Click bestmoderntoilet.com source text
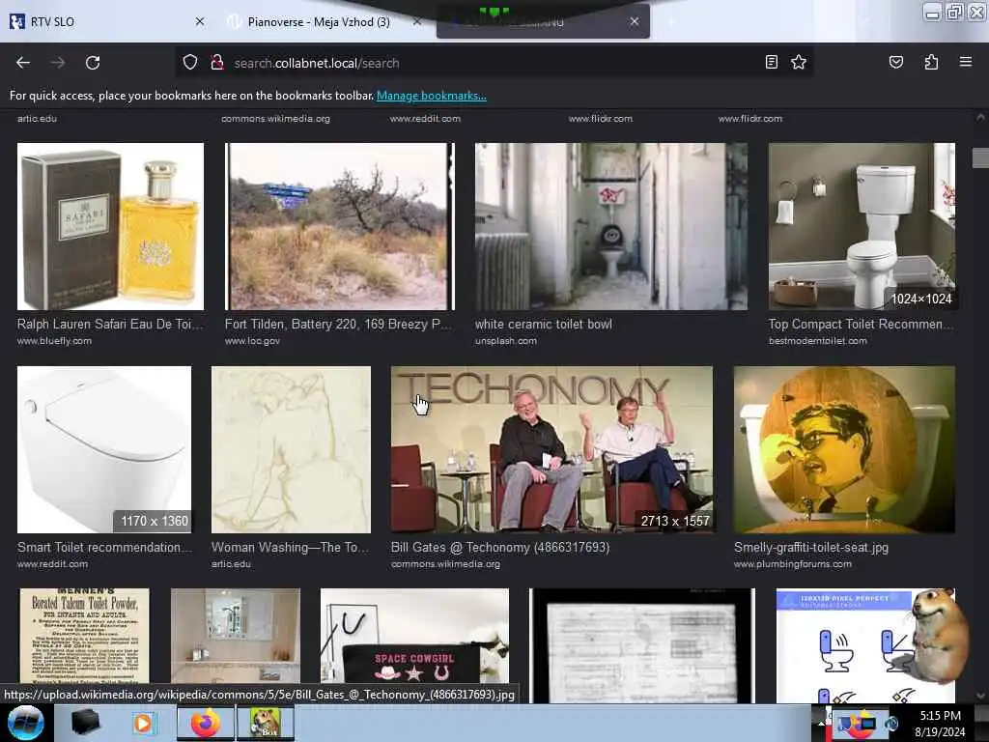 (817, 341)
